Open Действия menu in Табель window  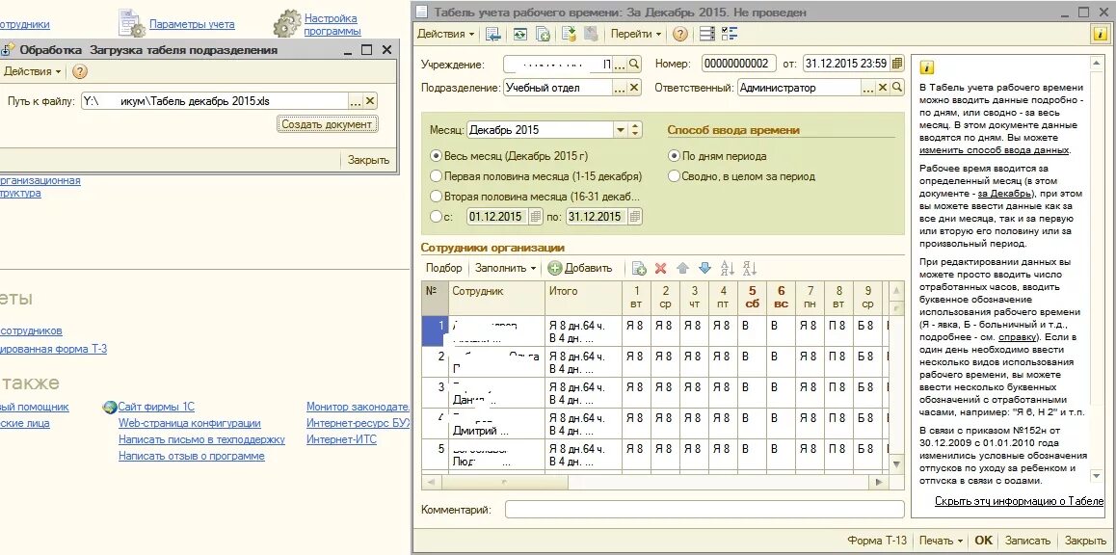pyautogui.click(x=445, y=34)
